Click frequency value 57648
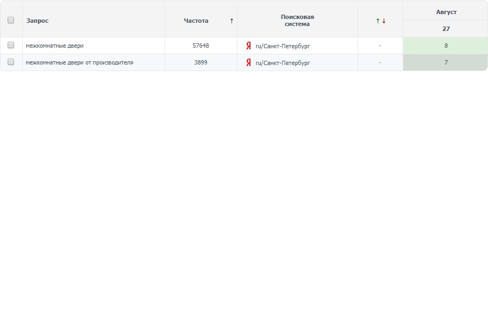The height and width of the screenshot is (315, 488). click(201, 46)
